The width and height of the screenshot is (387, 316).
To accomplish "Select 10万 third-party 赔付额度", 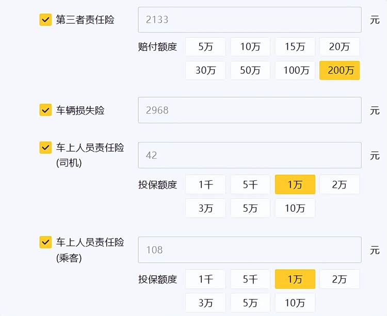I will [x=250, y=47].
